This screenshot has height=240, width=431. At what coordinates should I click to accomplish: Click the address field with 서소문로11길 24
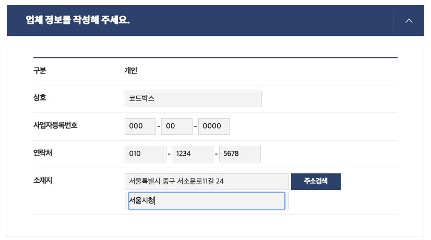(x=206, y=182)
